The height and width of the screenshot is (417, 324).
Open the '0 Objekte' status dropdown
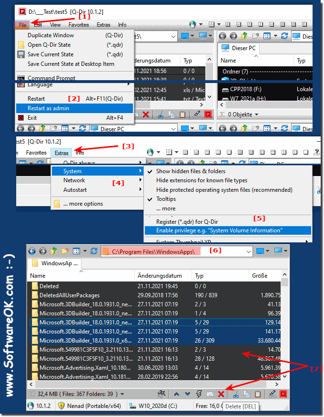[256, 115]
